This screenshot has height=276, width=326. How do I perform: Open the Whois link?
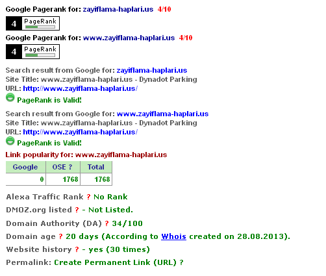click(173, 236)
